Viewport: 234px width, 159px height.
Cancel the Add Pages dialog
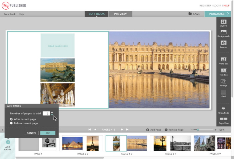point(31,133)
